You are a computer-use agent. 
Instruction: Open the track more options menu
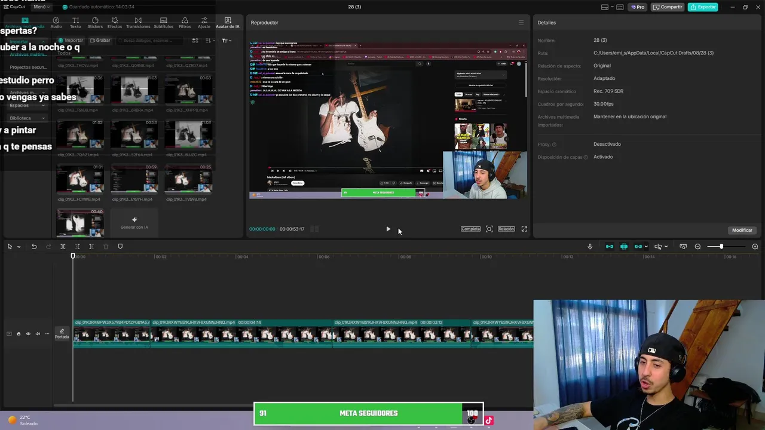47,334
